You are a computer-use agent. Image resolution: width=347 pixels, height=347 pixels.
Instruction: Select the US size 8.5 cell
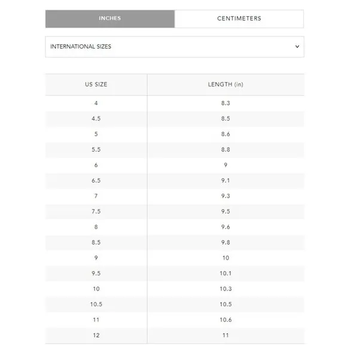pyautogui.click(x=96, y=243)
